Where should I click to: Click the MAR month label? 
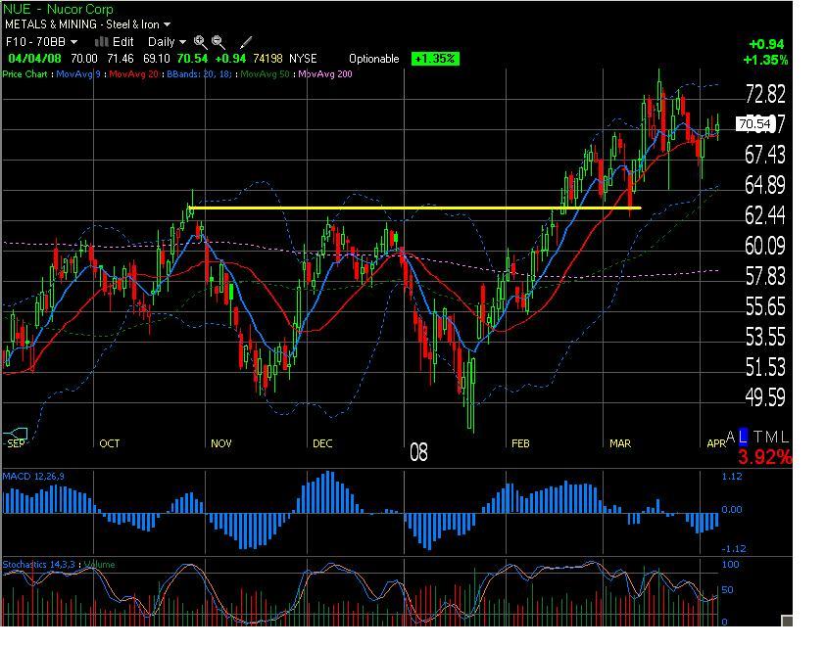point(620,443)
